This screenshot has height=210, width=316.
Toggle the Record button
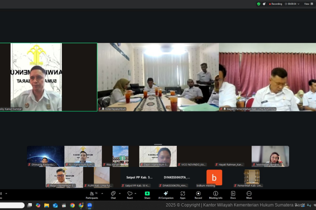pos(198,195)
